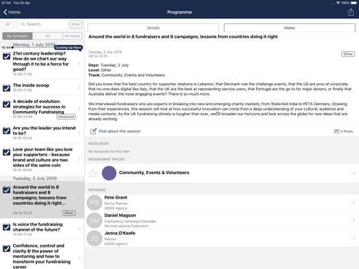Select the Tuesday, 2 July 2019 header

(x=35, y=179)
